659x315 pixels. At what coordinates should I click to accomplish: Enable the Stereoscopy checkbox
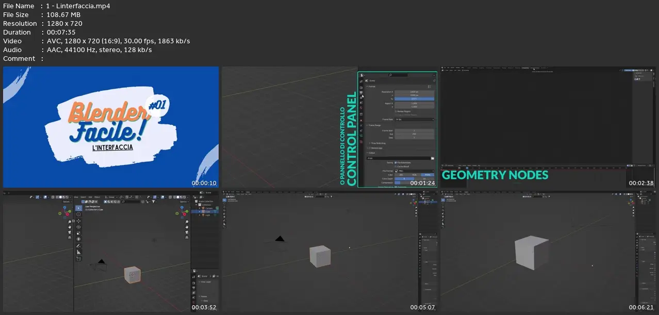(369, 148)
